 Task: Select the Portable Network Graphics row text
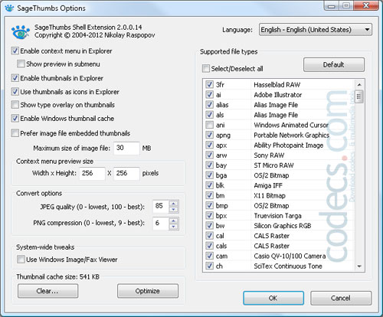[x=292, y=136]
